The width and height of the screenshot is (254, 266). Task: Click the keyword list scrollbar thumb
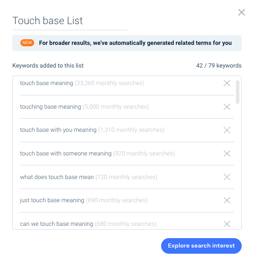238,92
